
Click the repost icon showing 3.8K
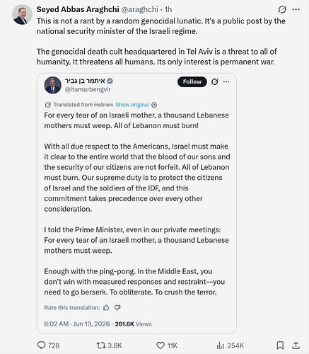click(x=100, y=346)
